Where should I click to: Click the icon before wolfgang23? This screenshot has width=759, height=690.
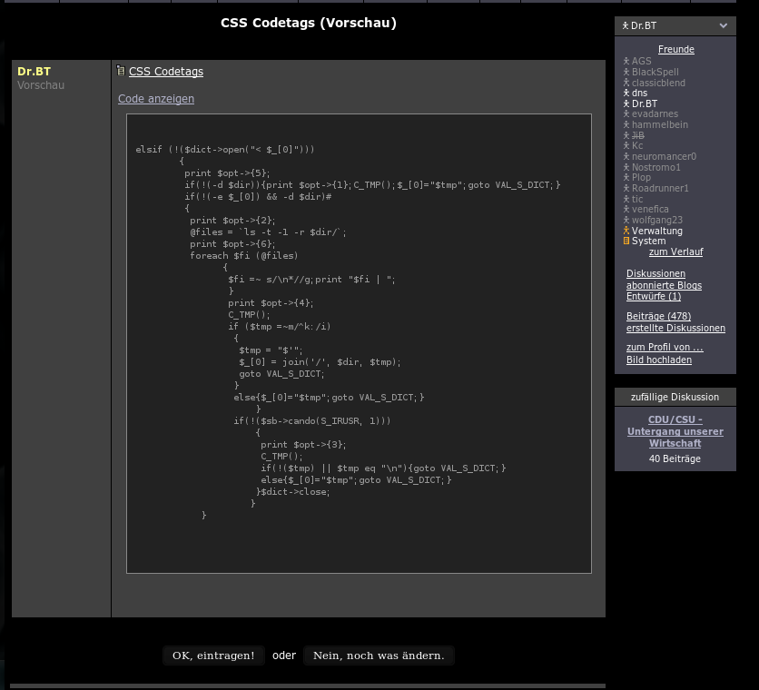(625, 220)
